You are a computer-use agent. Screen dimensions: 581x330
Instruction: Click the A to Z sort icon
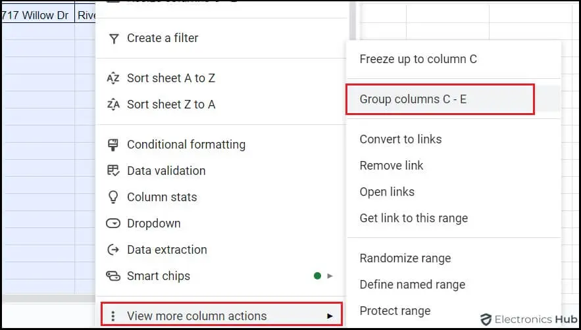click(113, 78)
